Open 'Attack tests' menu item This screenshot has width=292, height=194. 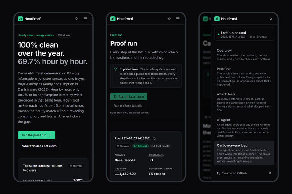click(x=244, y=102)
